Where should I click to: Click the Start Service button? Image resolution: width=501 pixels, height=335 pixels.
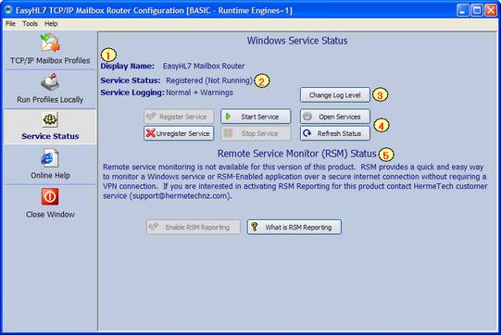[x=256, y=117]
